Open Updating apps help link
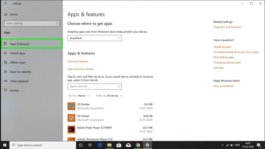 coord(222,47)
